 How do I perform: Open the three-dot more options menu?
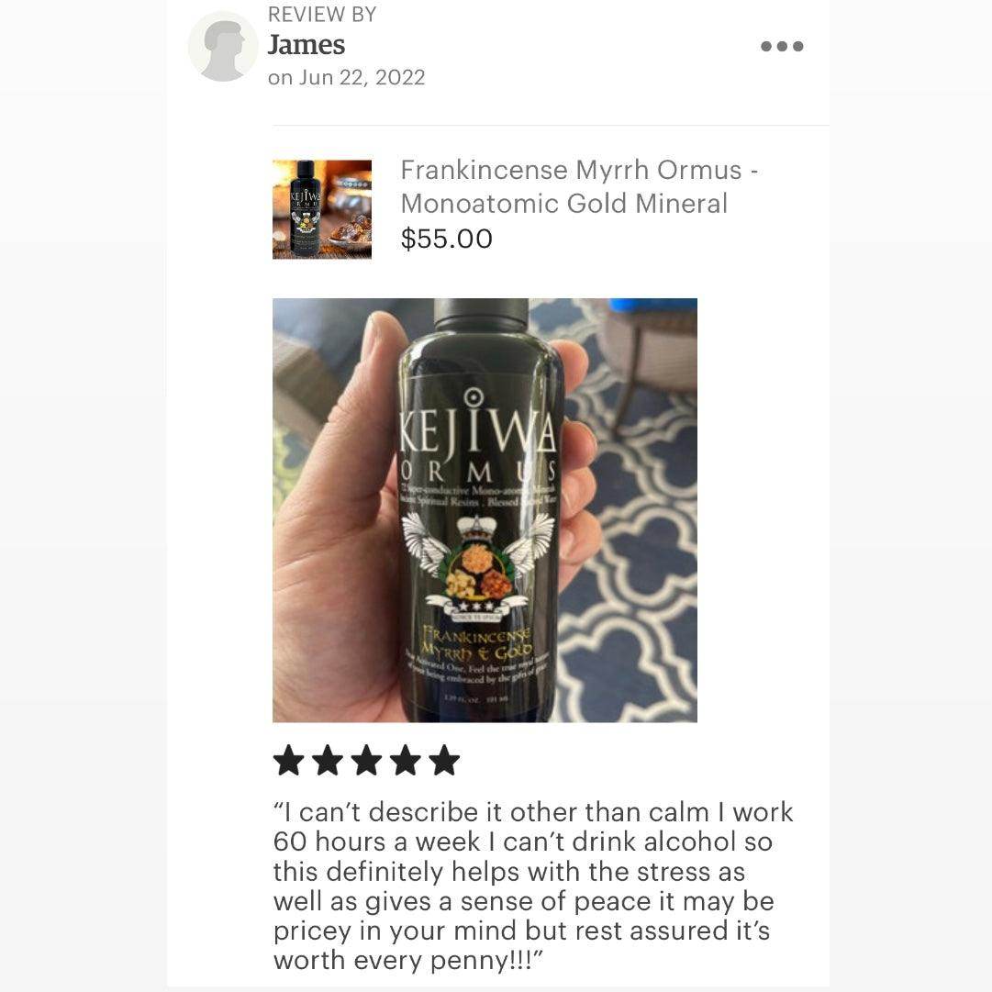(x=782, y=46)
